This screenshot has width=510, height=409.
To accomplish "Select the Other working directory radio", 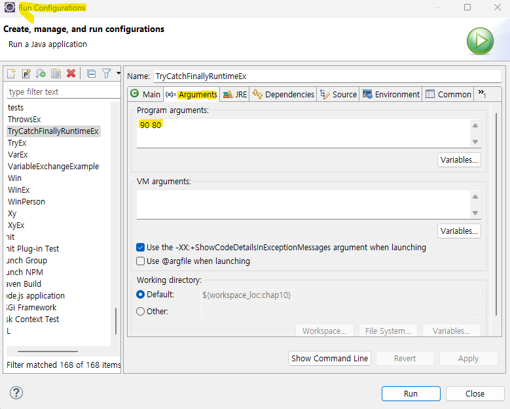I will (x=140, y=311).
